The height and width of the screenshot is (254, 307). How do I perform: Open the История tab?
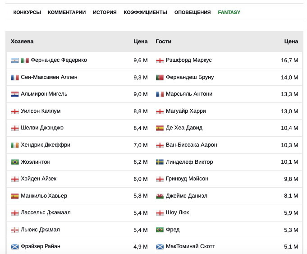point(105,12)
